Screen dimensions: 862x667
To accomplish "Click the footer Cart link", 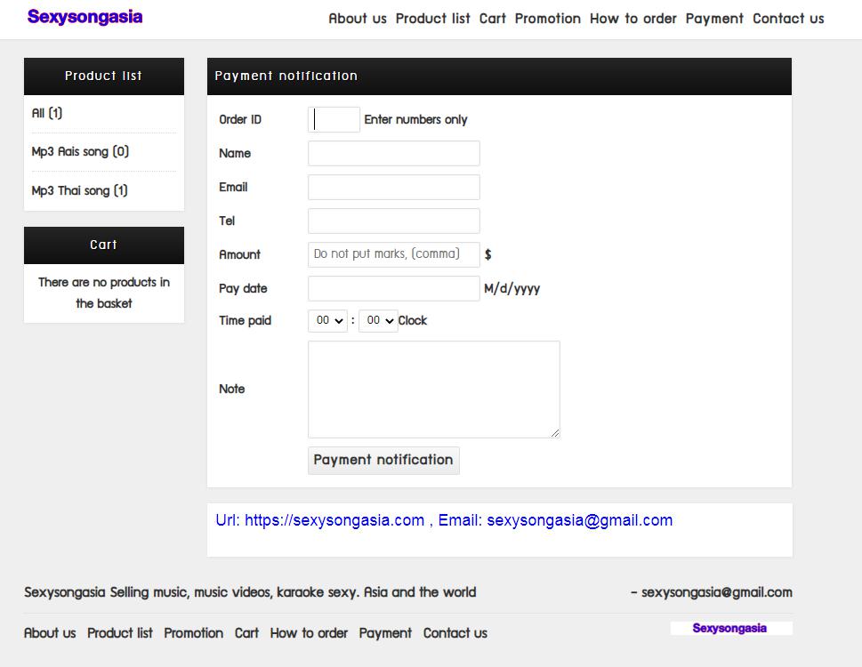I will [x=246, y=633].
